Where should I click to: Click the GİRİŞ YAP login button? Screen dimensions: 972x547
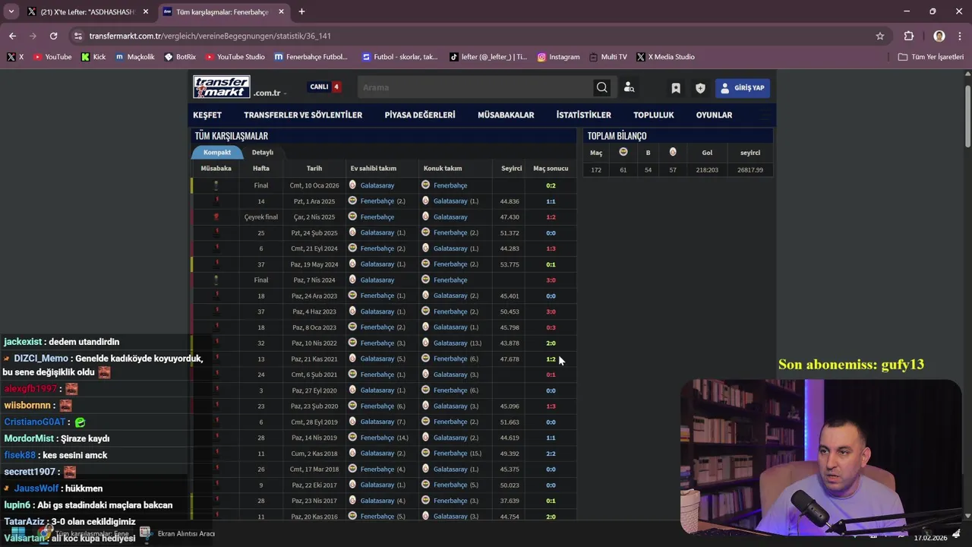(743, 88)
